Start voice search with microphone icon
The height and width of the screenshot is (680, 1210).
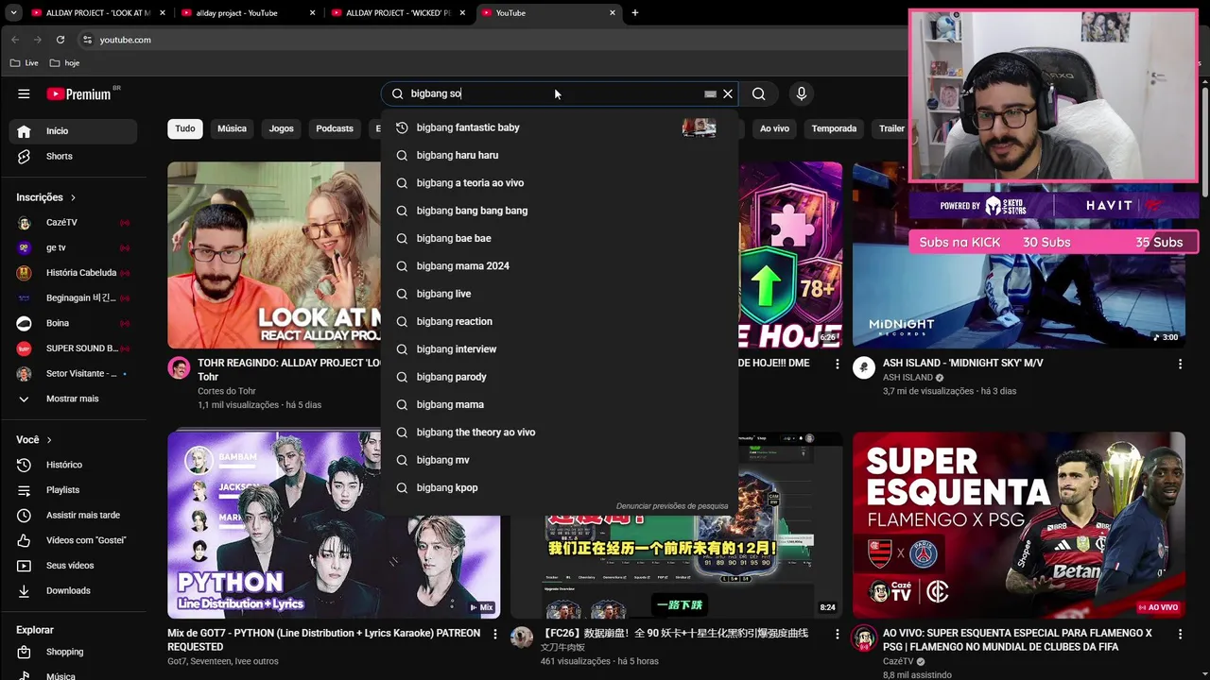click(x=802, y=93)
